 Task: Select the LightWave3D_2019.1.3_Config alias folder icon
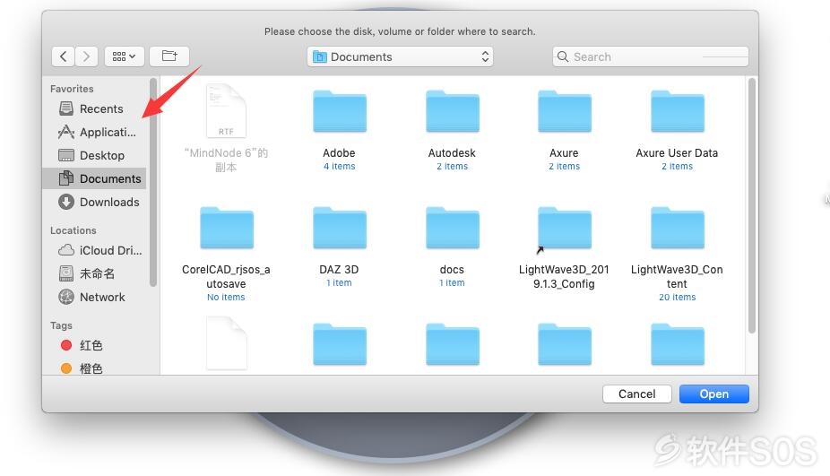tap(565, 229)
